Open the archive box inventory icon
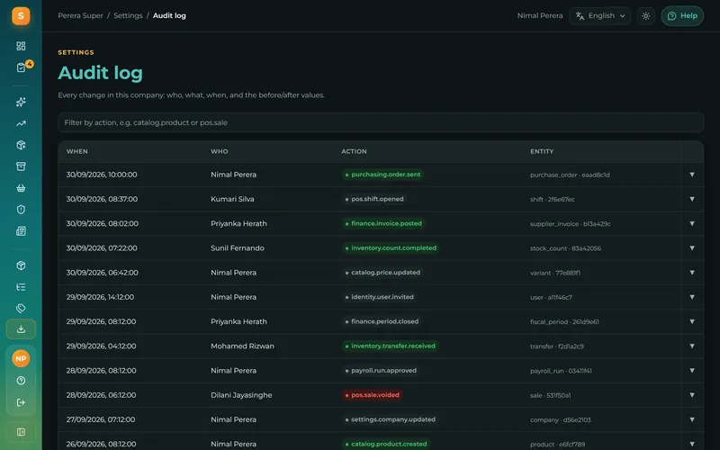This screenshot has width=720, height=450. (x=21, y=166)
